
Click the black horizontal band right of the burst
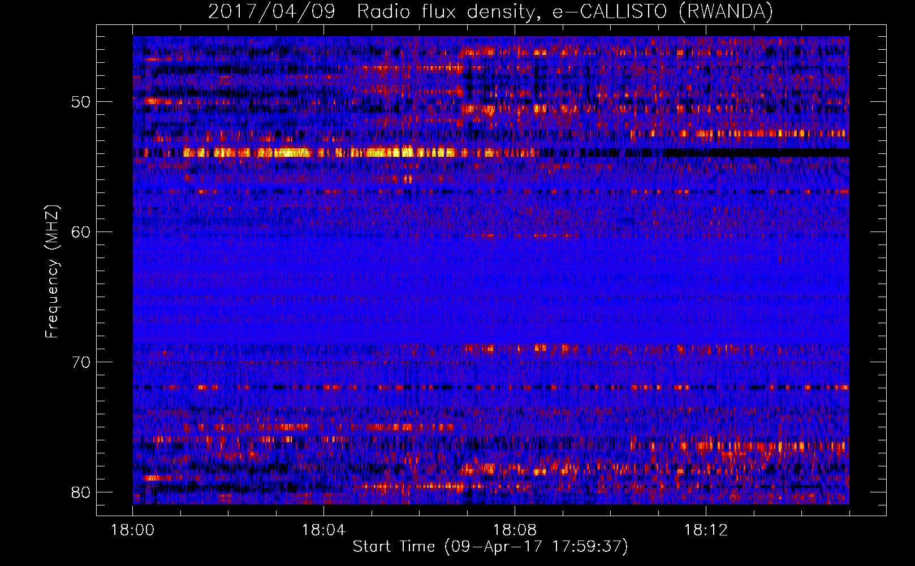[755, 153]
